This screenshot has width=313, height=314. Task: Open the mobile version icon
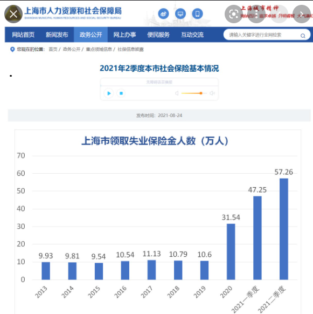197,14
